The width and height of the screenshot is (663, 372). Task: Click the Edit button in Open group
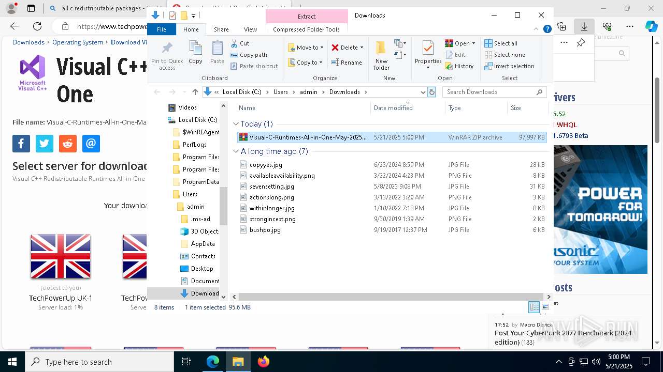coord(455,55)
